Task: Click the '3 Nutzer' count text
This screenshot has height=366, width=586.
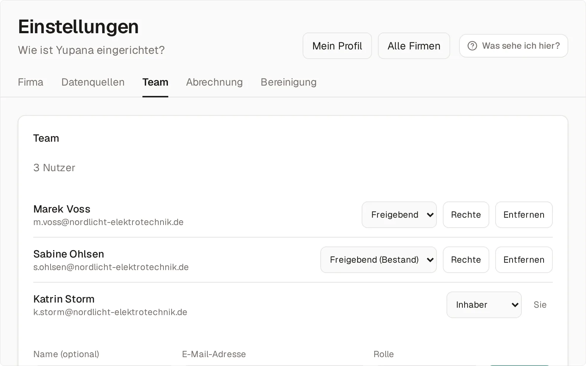Action: tap(54, 168)
